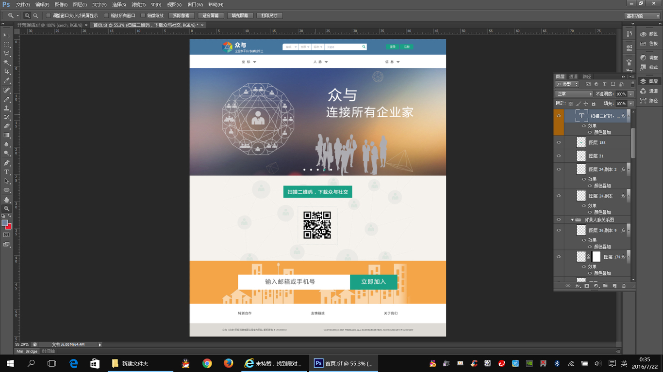Click Zoom In mode in options bar
The width and height of the screenshot is (663, 372).
point(27,15)
